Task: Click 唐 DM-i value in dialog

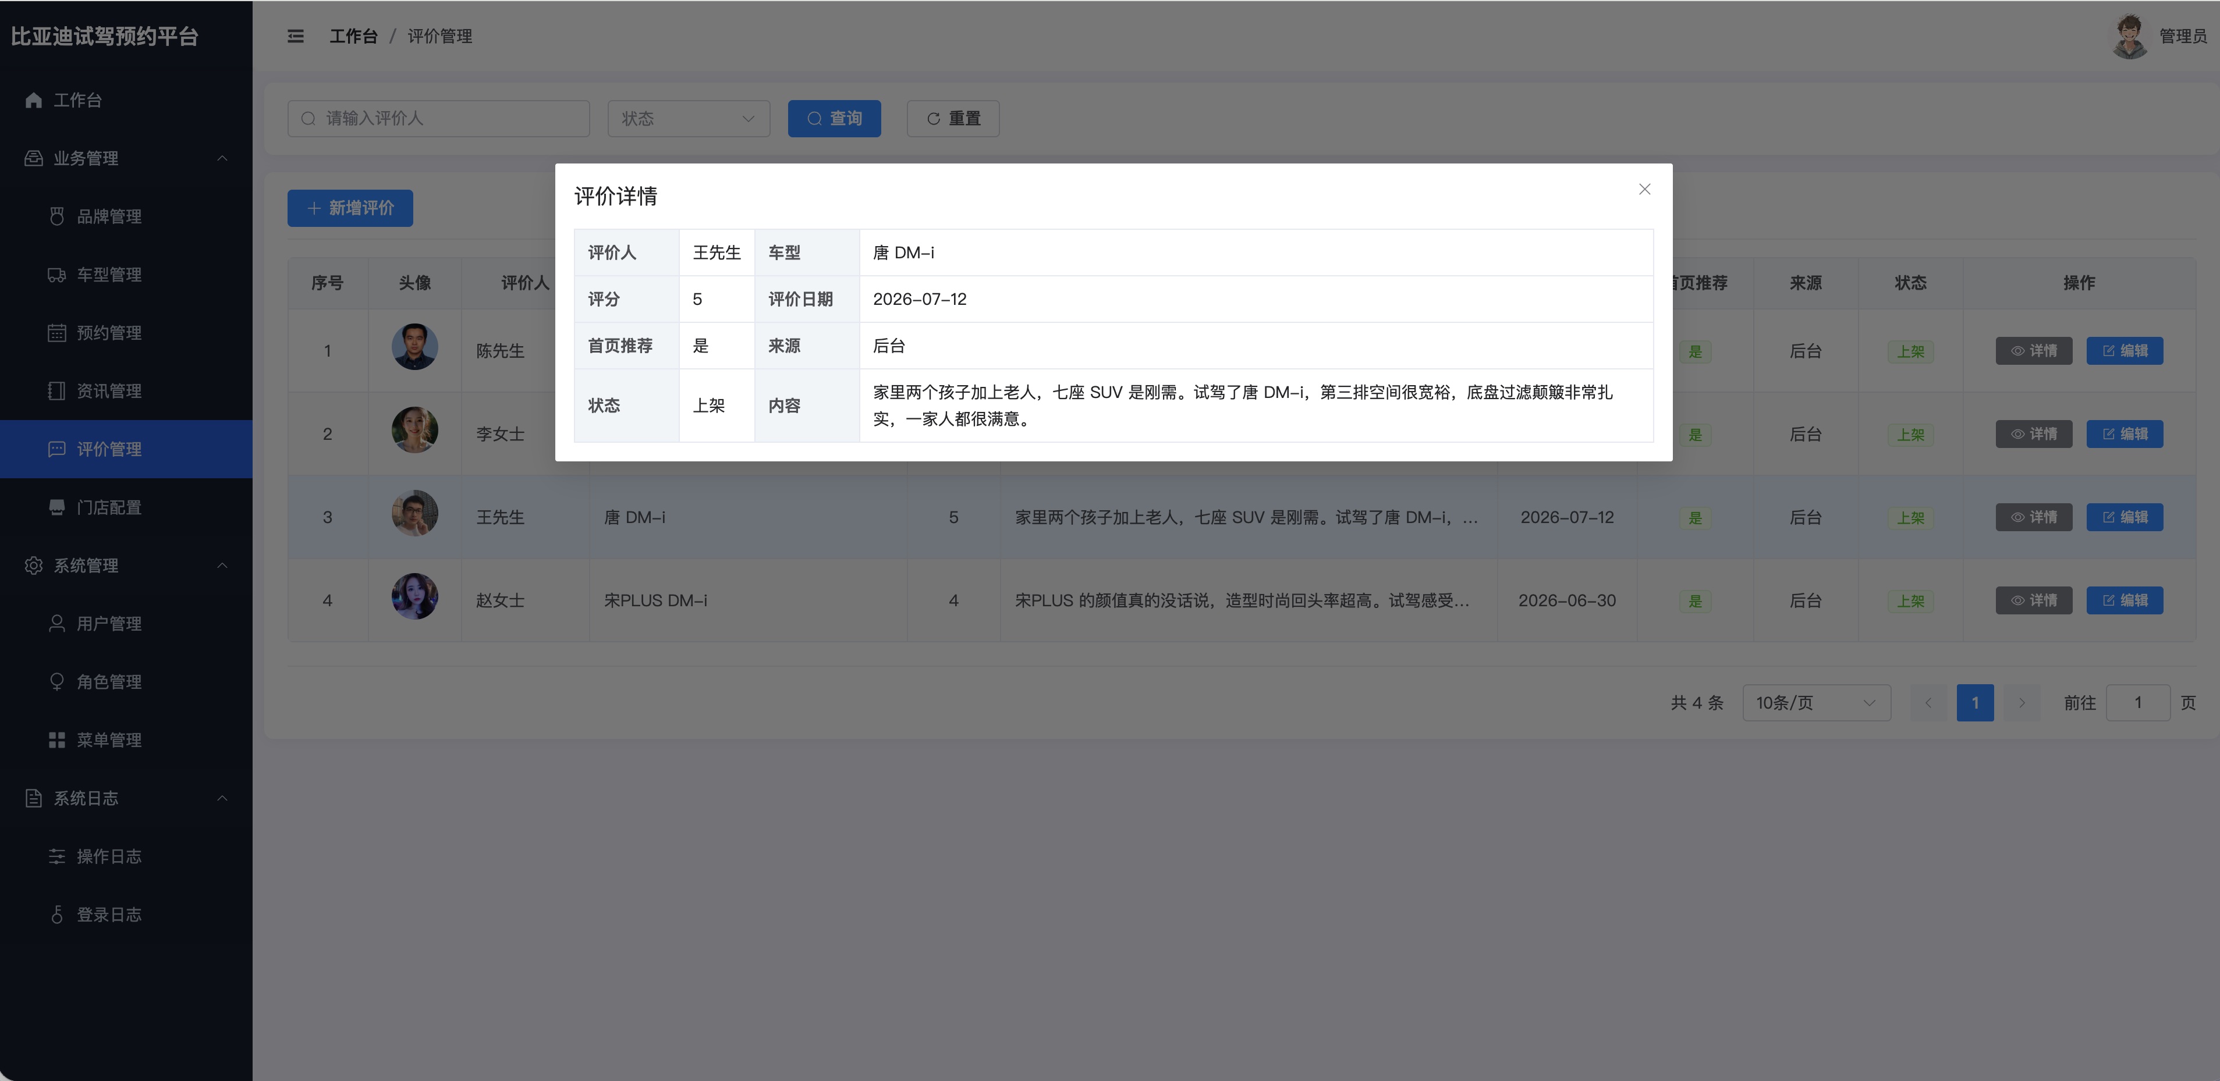Action: pyautogui.click(x=903, y=253)
